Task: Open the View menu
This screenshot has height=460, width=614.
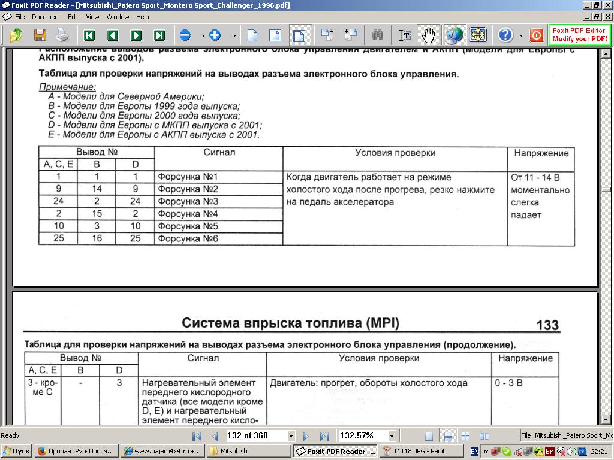Action: (92, 17)
